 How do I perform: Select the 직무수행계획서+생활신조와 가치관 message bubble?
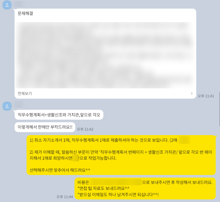59,115
